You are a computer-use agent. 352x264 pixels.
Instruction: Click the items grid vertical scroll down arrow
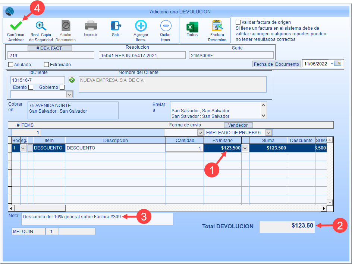pyautogui.click(x=330, y=202)
